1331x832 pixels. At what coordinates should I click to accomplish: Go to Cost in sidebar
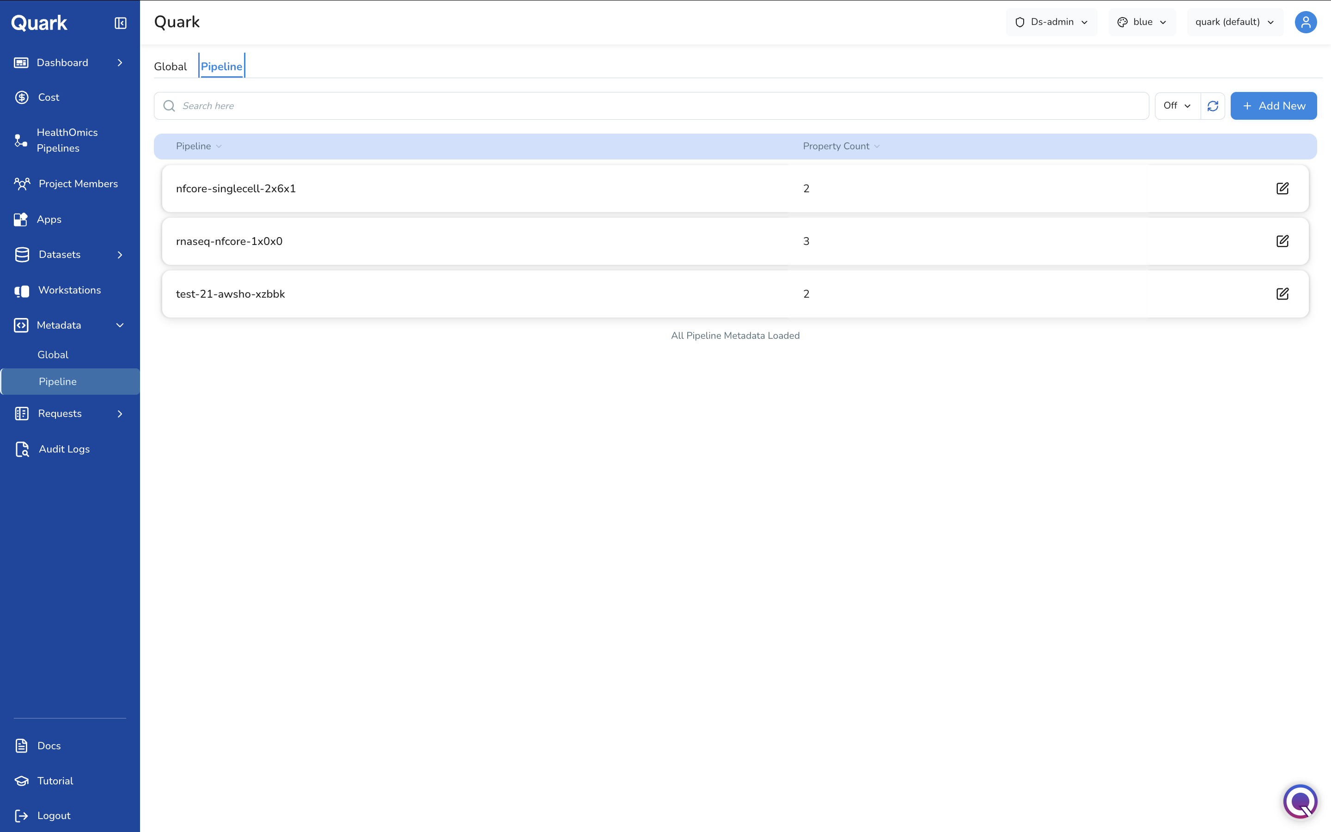pos(49,98)
